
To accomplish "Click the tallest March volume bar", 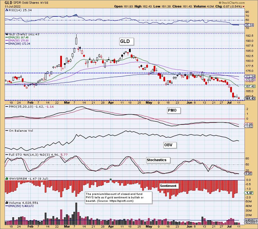I will [76, 214].
